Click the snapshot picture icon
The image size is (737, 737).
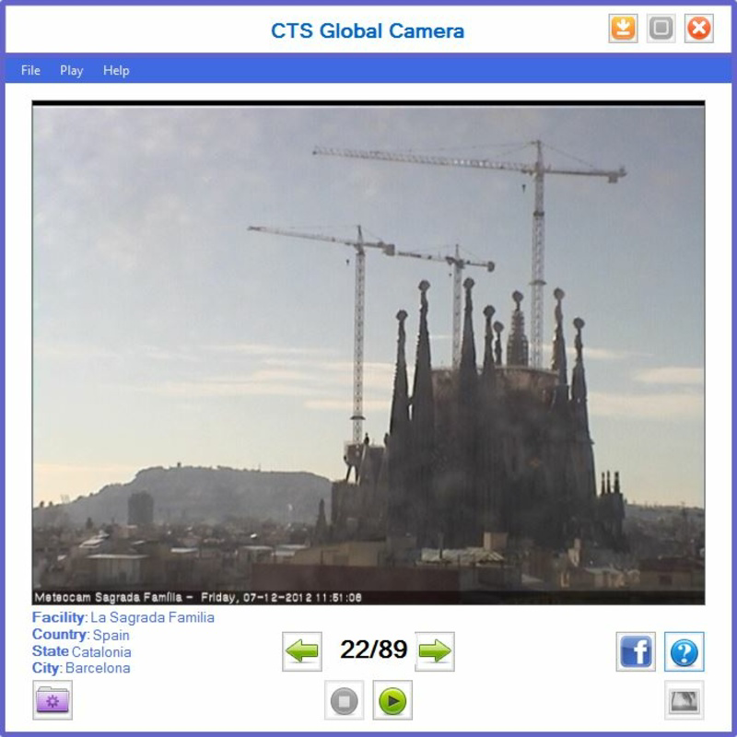click(684, 700)
